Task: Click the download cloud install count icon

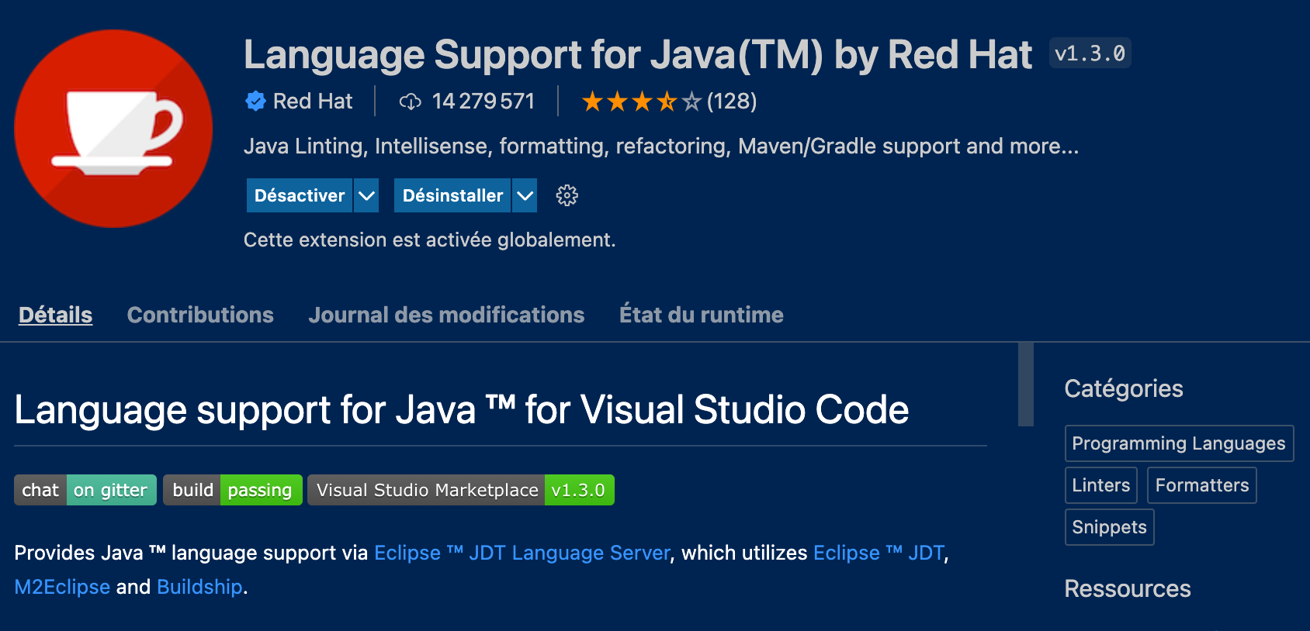Action: 410,102
